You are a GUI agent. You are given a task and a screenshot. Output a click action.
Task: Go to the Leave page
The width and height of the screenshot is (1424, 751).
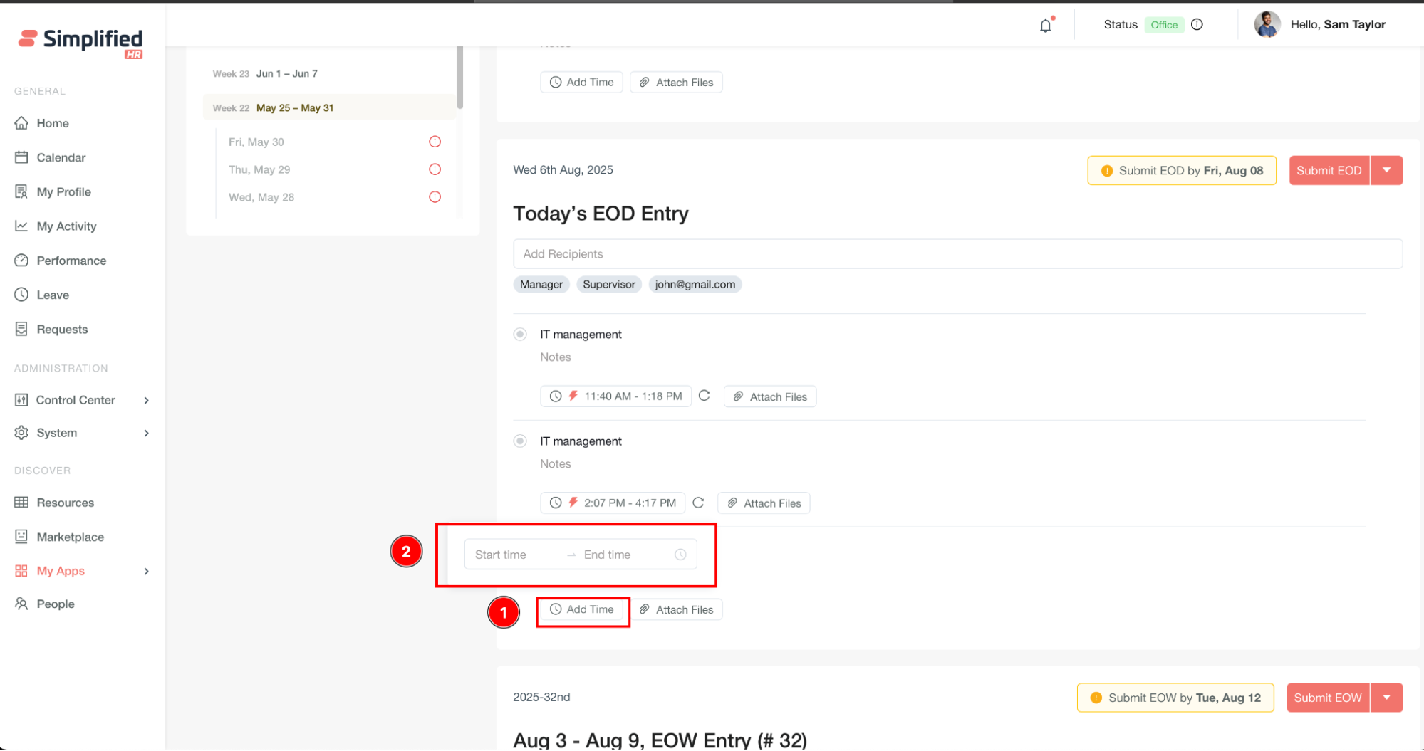click(x=53, y=295)
